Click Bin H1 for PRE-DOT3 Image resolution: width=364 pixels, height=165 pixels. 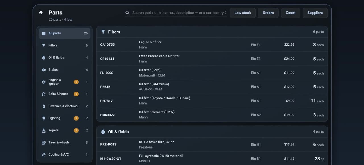tap(256, 145)
